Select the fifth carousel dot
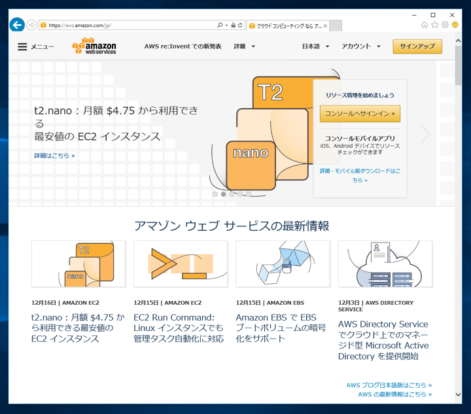Viewport: 471px width, 414px height. tap(249, 194)
